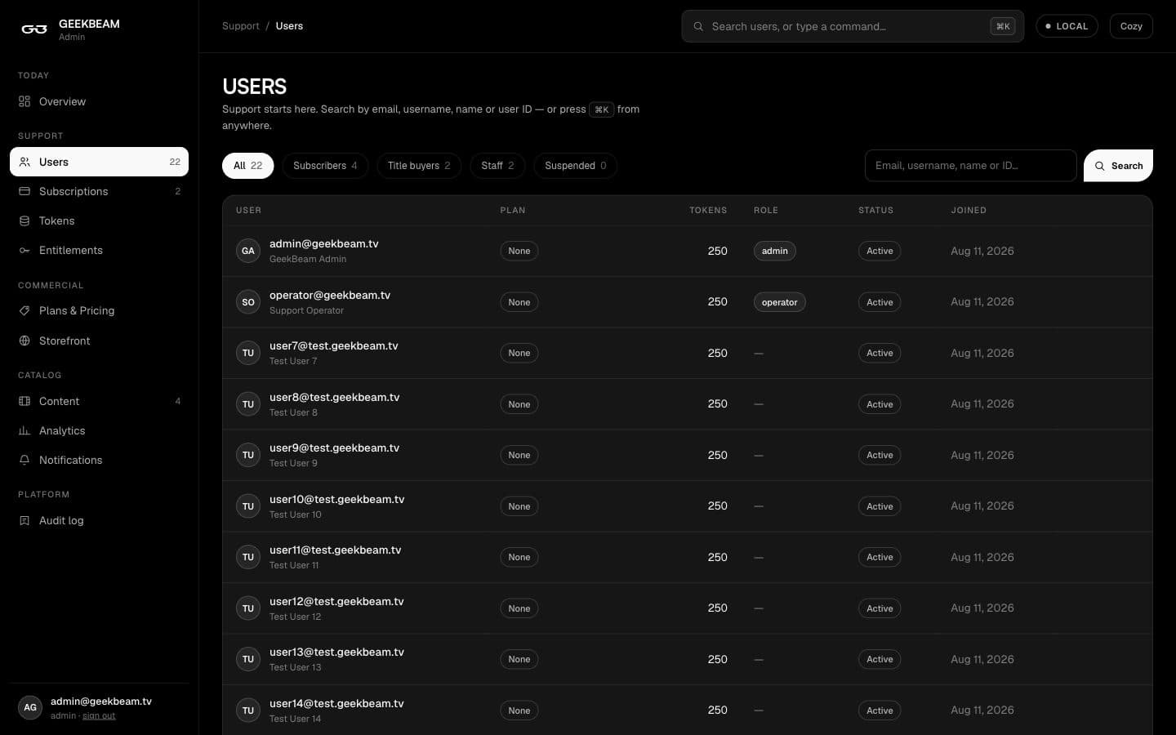Click the Search button

pos(1118,166)
